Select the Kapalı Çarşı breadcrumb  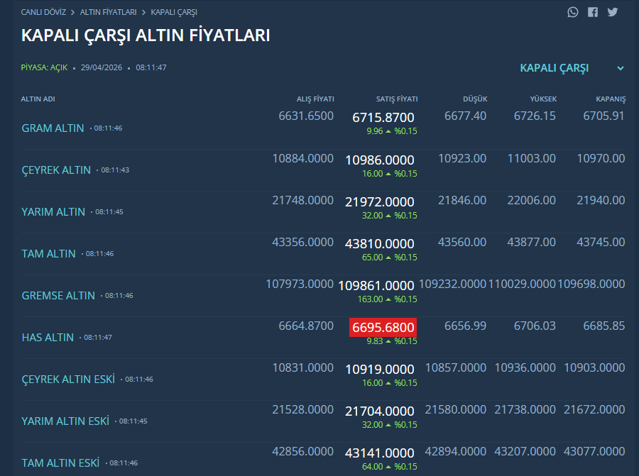tap(174, 12)
